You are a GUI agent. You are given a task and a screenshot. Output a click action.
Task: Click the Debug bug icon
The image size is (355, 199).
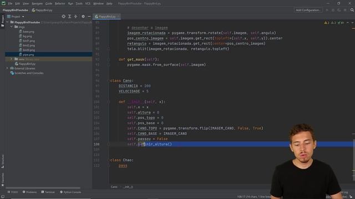(x=333, y=10)
